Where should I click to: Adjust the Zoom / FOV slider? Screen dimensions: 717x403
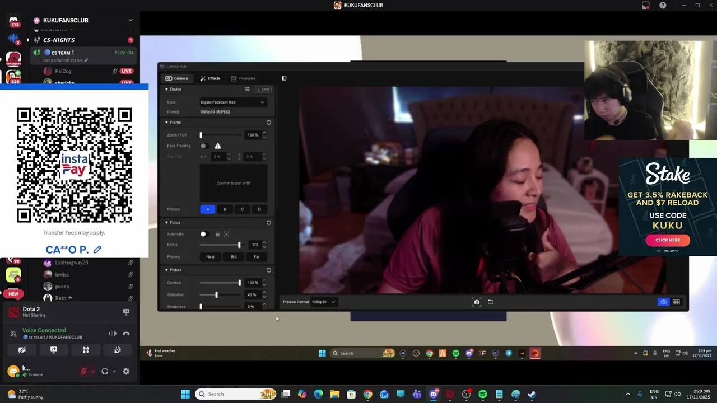tap(221, 135)
